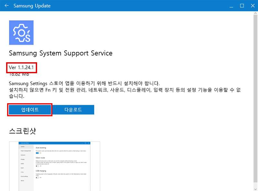258x191 pixels.
Task: Click the 스크린샷 heading
Action: click(x=23, y=131)
